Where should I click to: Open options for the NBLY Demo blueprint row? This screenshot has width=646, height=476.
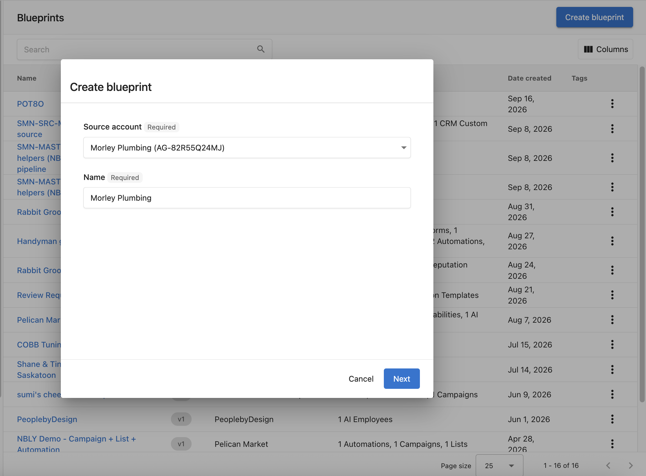pos(612,444)
